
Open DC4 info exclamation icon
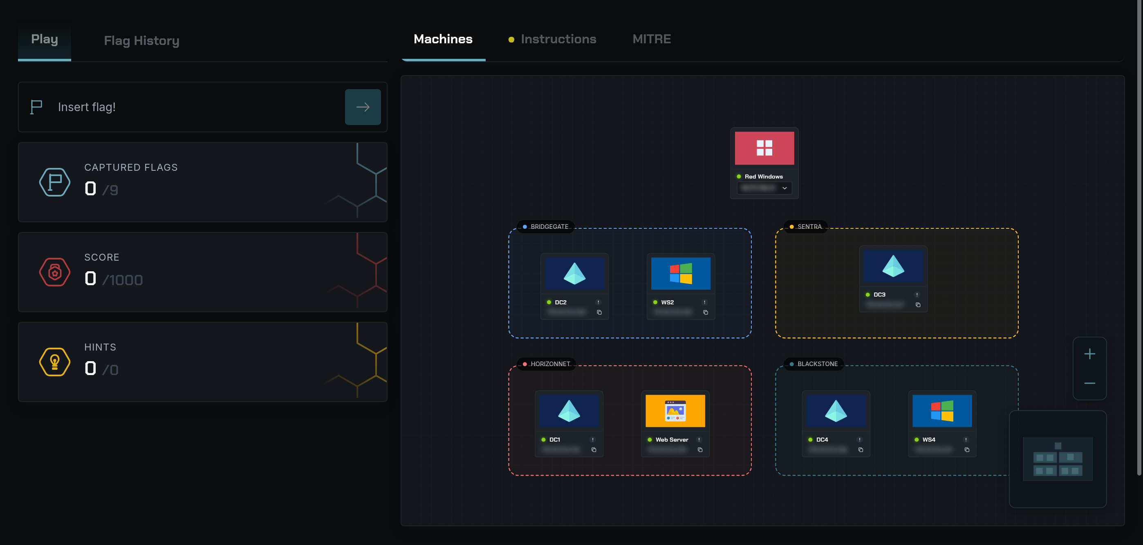[859, 440]
